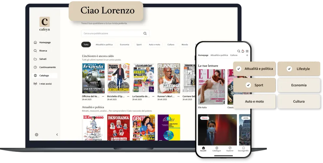Image resolution: width=323 pixels, height=163 pixels.
Task: Open the Biciclette d'epoca cover
Action: (118, 78)
